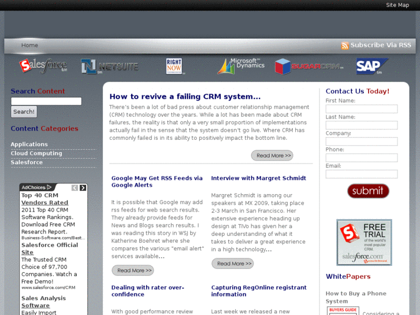Open 'Dealing with rater over-confidence' article
This screenshot has width=420, height=315.
148,291
